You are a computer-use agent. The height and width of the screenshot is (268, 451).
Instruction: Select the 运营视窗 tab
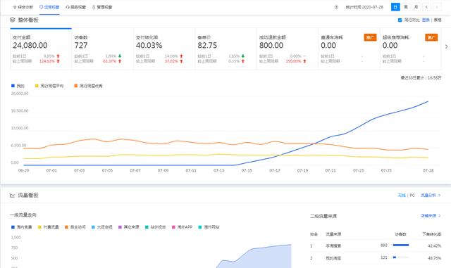tap(49, 7)
